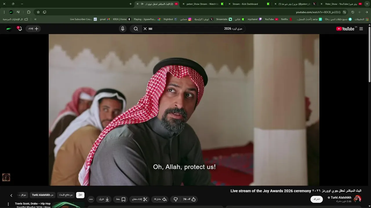Open the YouTube hamburger guide menu
Image resolution: width=371 pixels, height=208 pixels.
(361, 29)
